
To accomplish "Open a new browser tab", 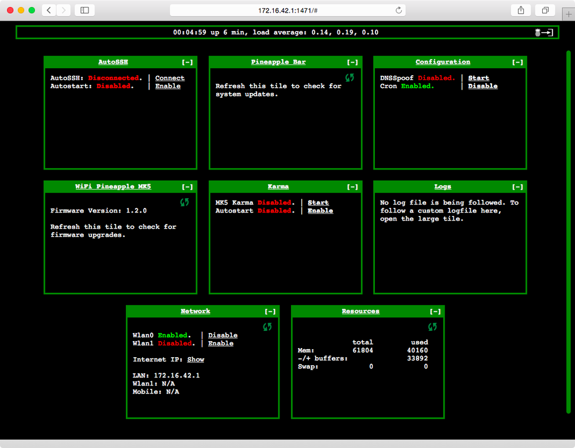I will tap(569, 14).
